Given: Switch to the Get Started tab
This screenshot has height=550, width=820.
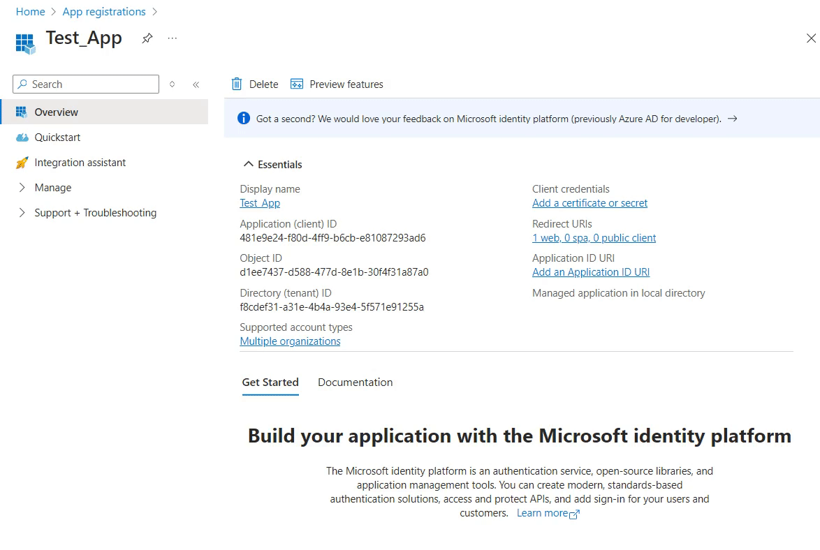Looking at the screenshot, I should coord(270,382).
